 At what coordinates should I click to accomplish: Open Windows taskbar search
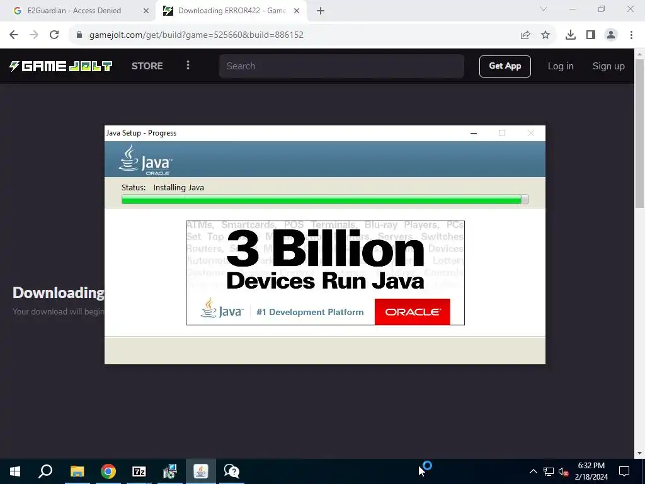[45, 471]
